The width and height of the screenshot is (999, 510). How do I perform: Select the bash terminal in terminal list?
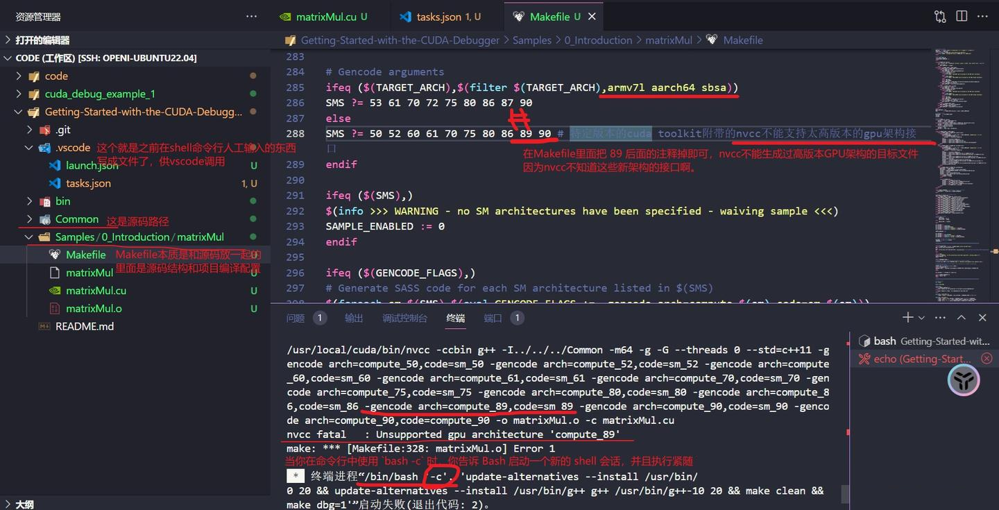click(924, 341)
